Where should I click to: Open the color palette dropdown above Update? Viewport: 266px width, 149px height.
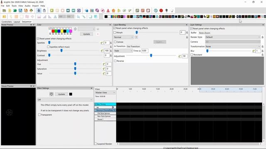coord(86,29)
